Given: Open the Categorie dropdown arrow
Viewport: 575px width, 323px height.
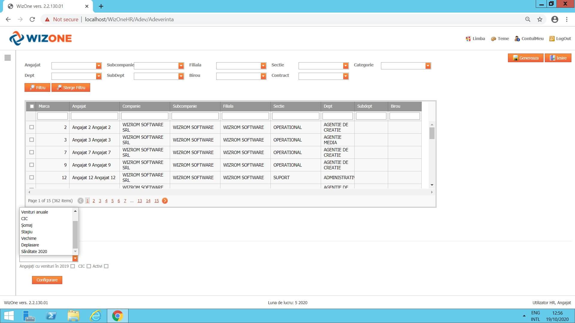Looking at the screenshot, I should coord(428,66).
